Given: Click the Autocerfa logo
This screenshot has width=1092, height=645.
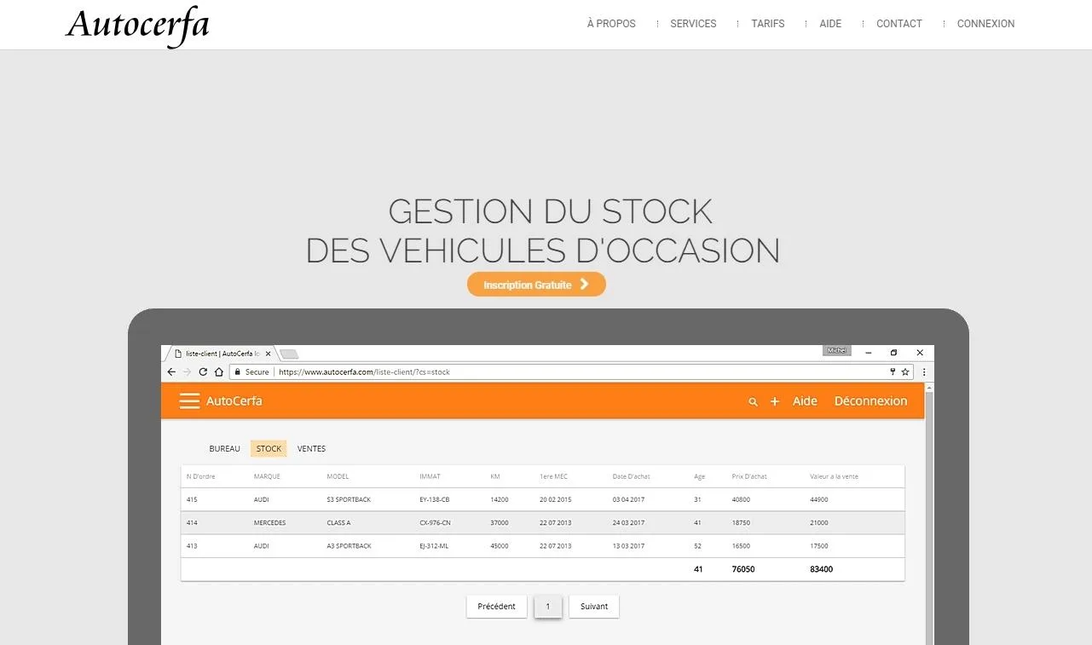Looking at the screenshot, I should click(x=137, y=26).
